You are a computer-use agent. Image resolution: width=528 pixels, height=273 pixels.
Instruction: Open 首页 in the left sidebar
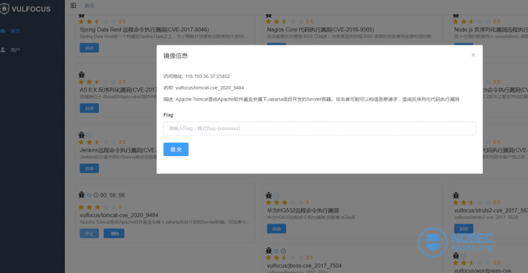[x=15, y=31]
